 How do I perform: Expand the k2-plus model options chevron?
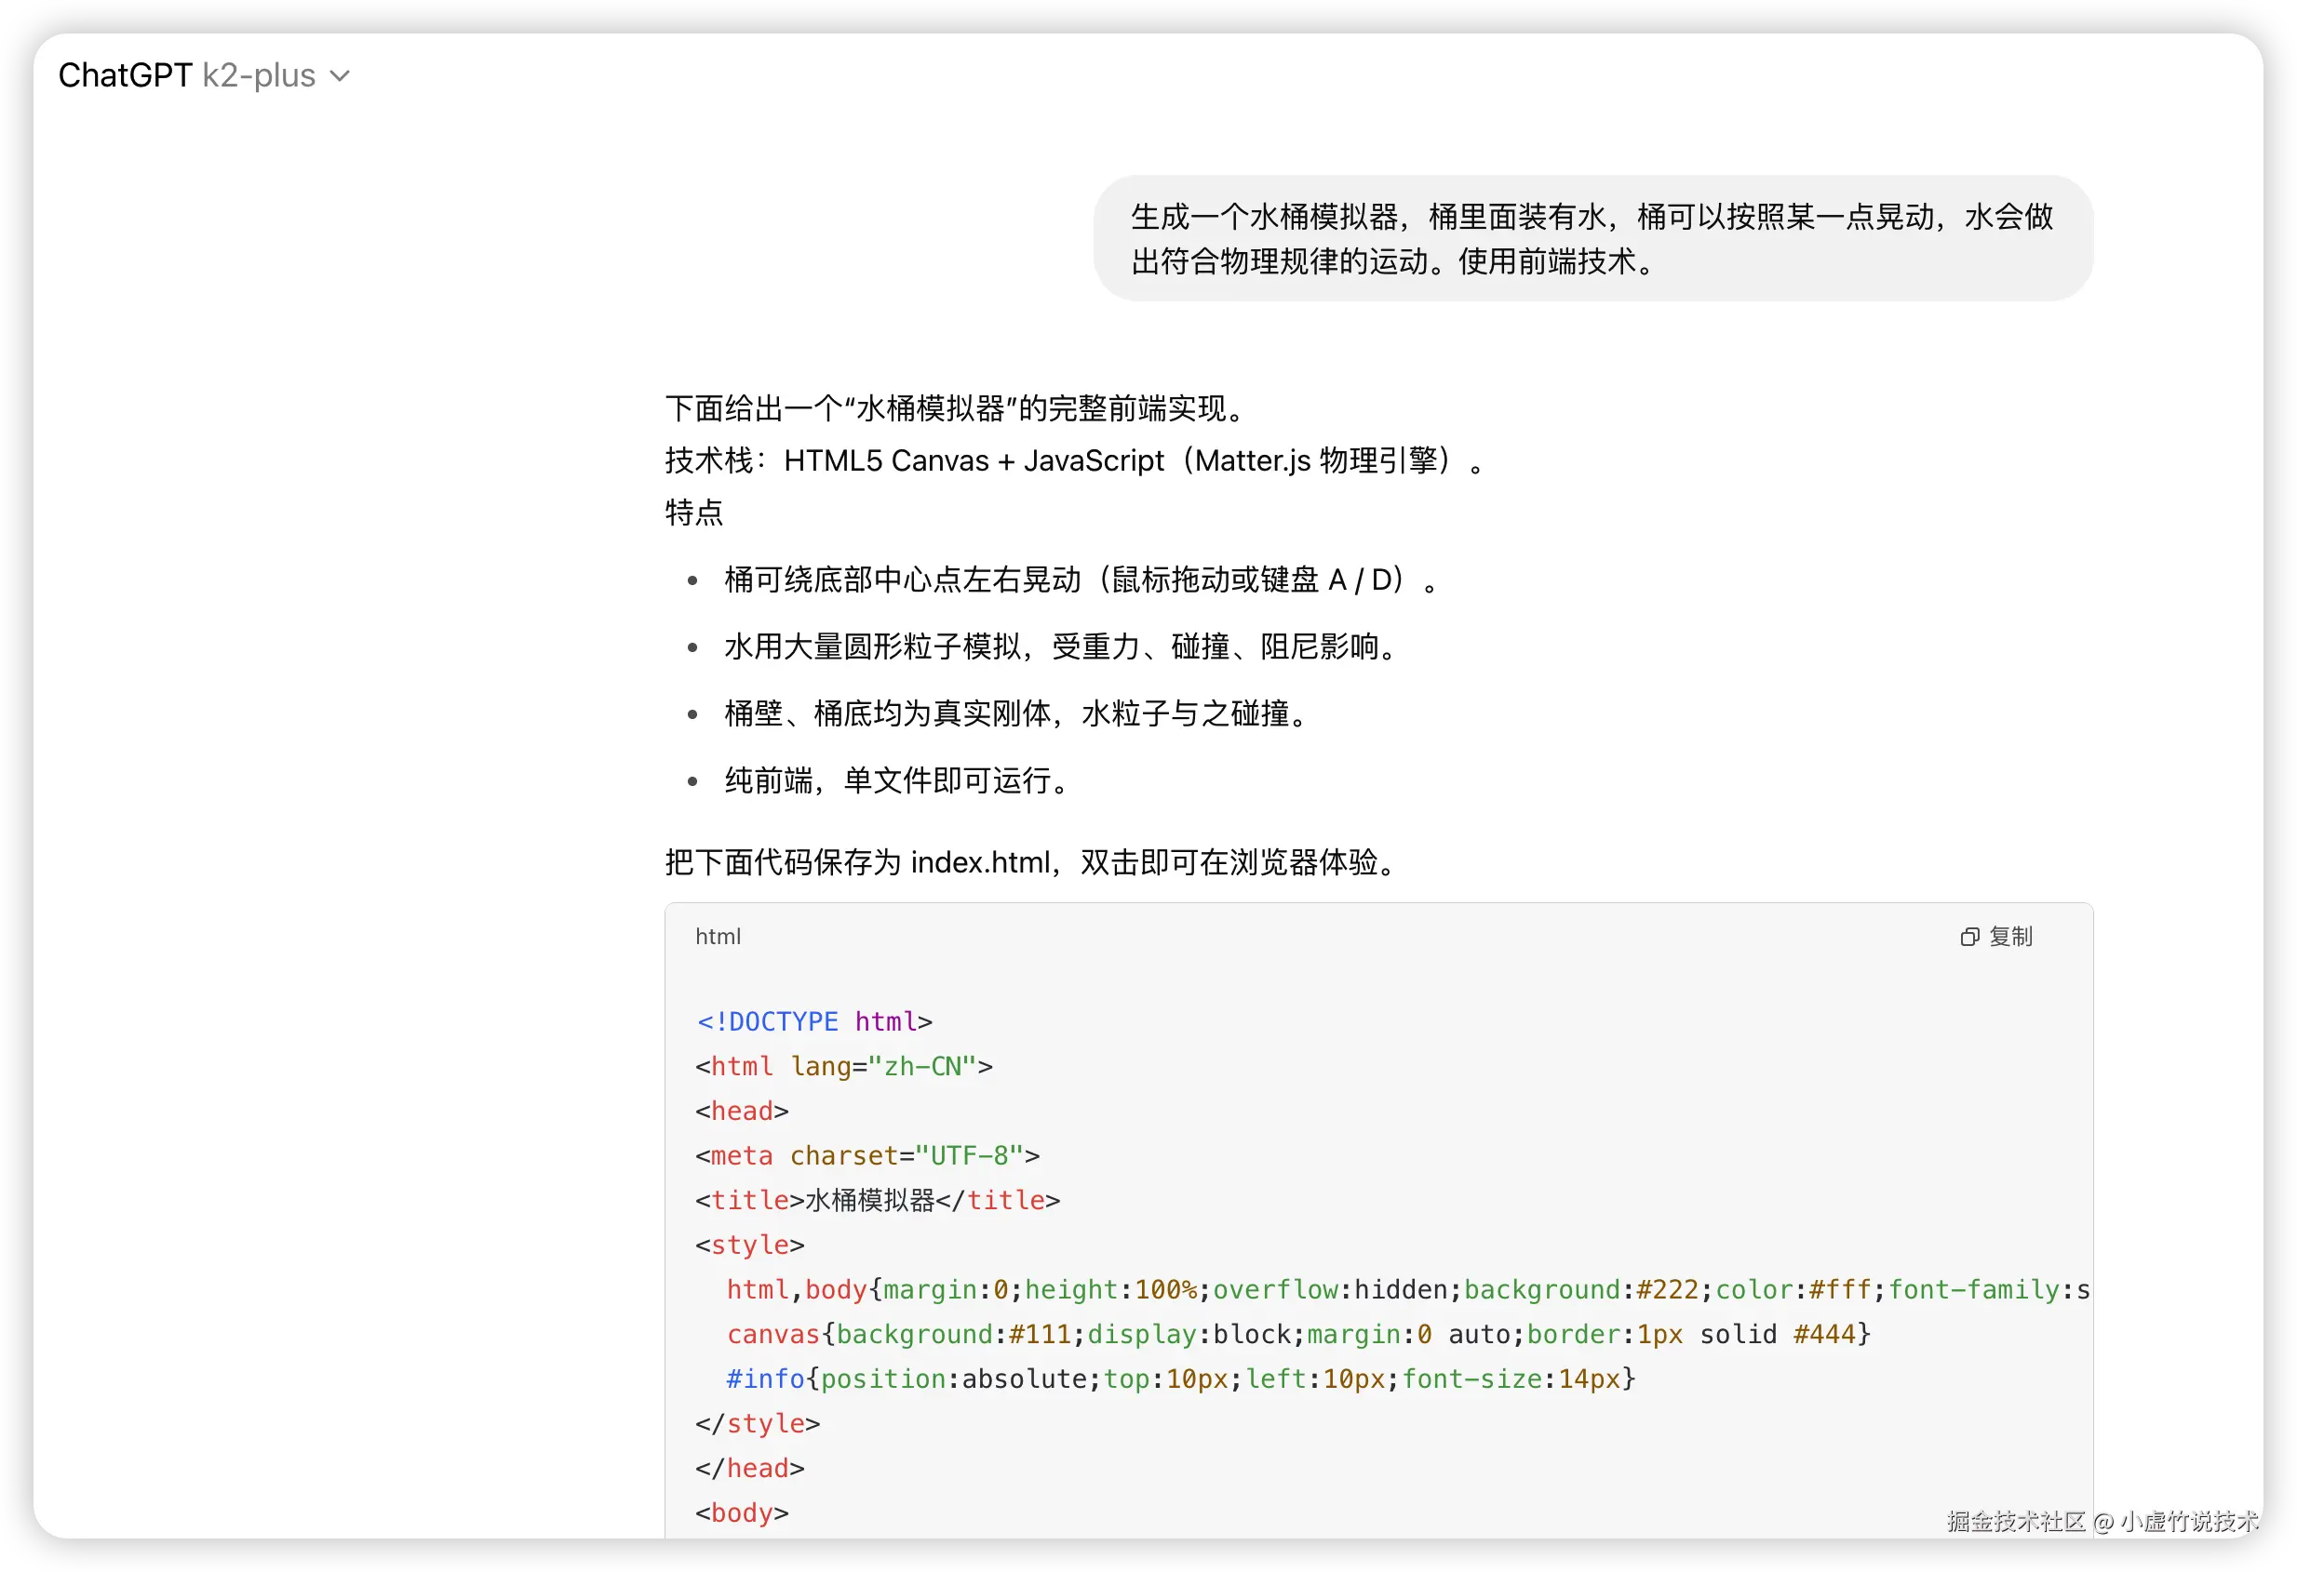[x=340, y=76]
